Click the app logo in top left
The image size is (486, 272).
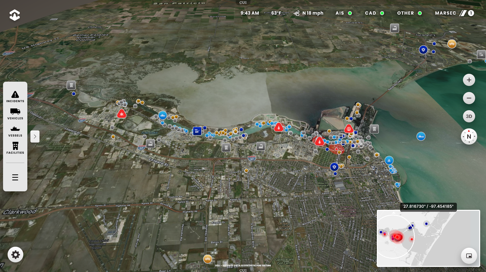pos(15,15)
